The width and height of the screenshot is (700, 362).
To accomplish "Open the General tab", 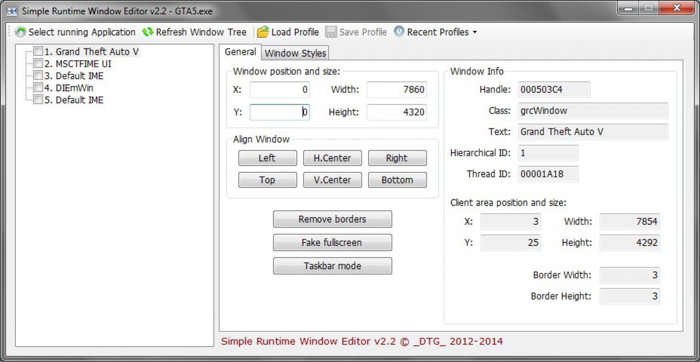I will click(x=240, y=52).
